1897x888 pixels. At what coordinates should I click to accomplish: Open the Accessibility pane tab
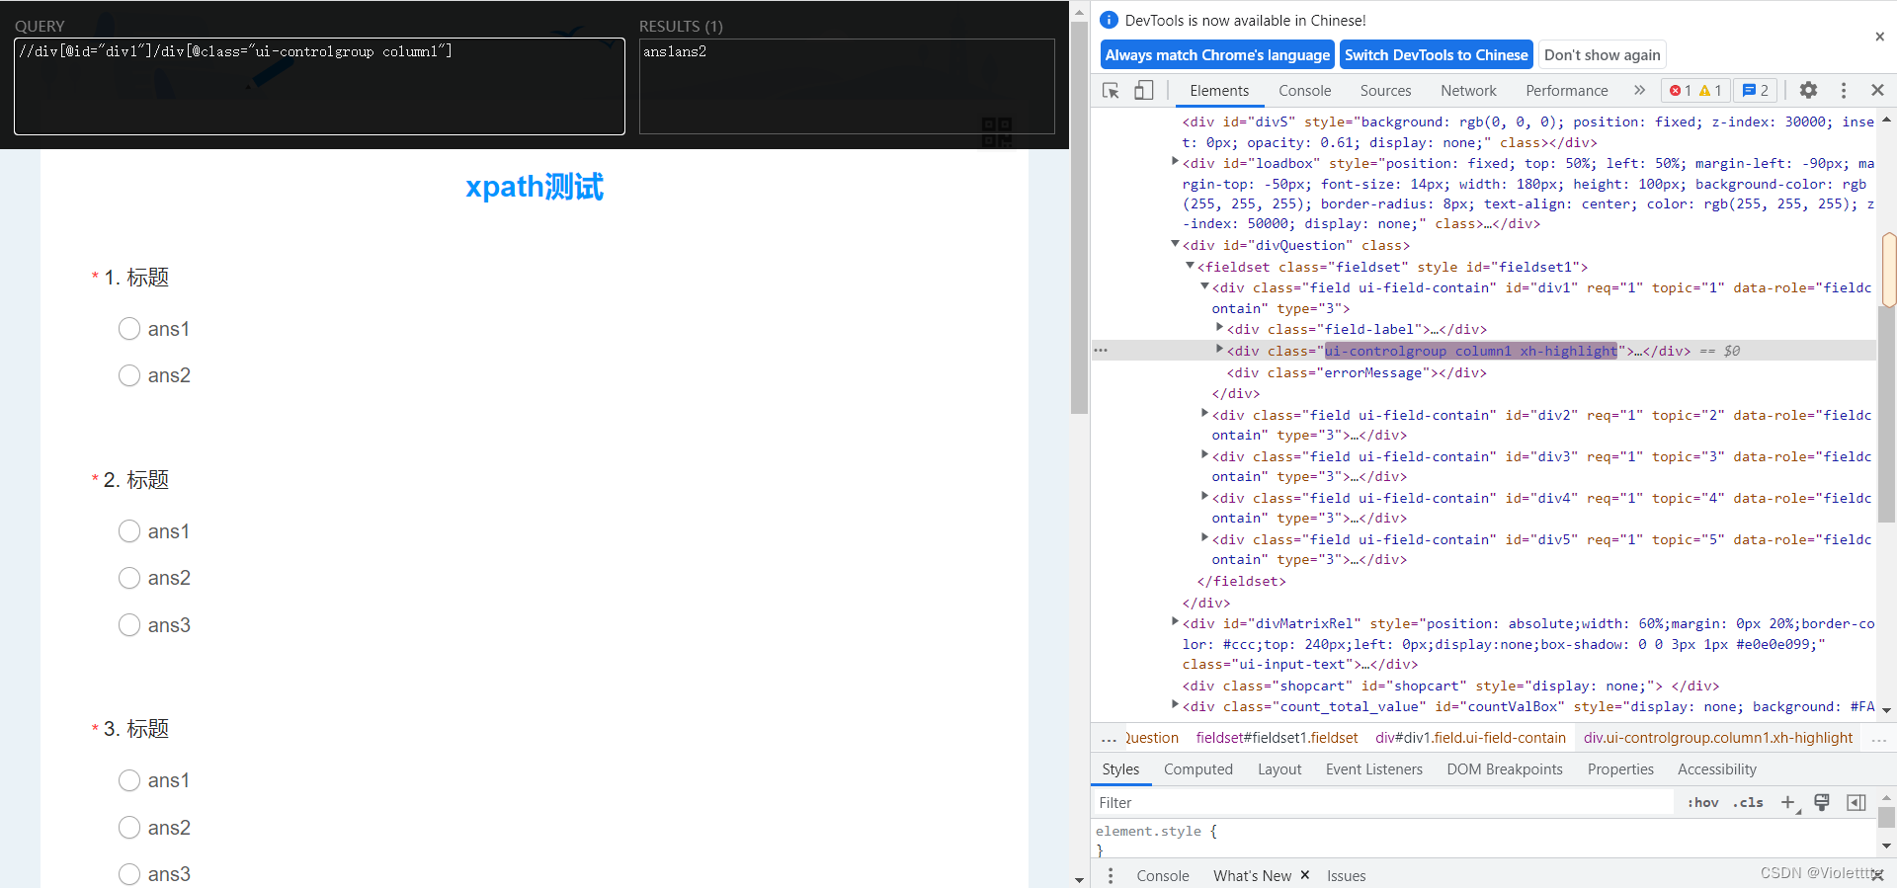point(1716,769)
